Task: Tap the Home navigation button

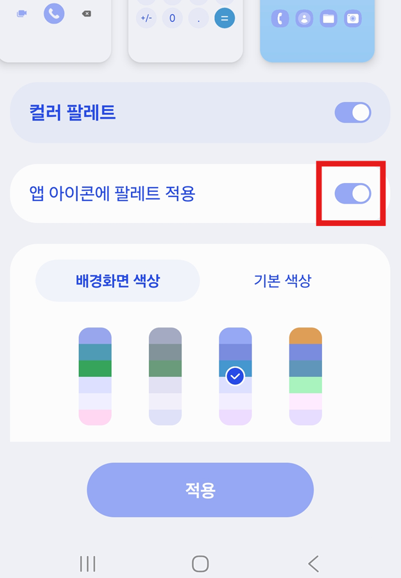Action: (x=200, y=563)
